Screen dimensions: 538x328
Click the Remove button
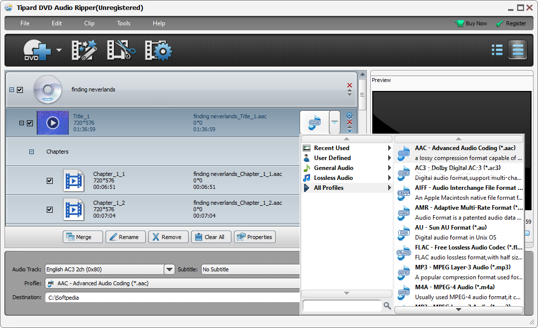click(169, 237)
